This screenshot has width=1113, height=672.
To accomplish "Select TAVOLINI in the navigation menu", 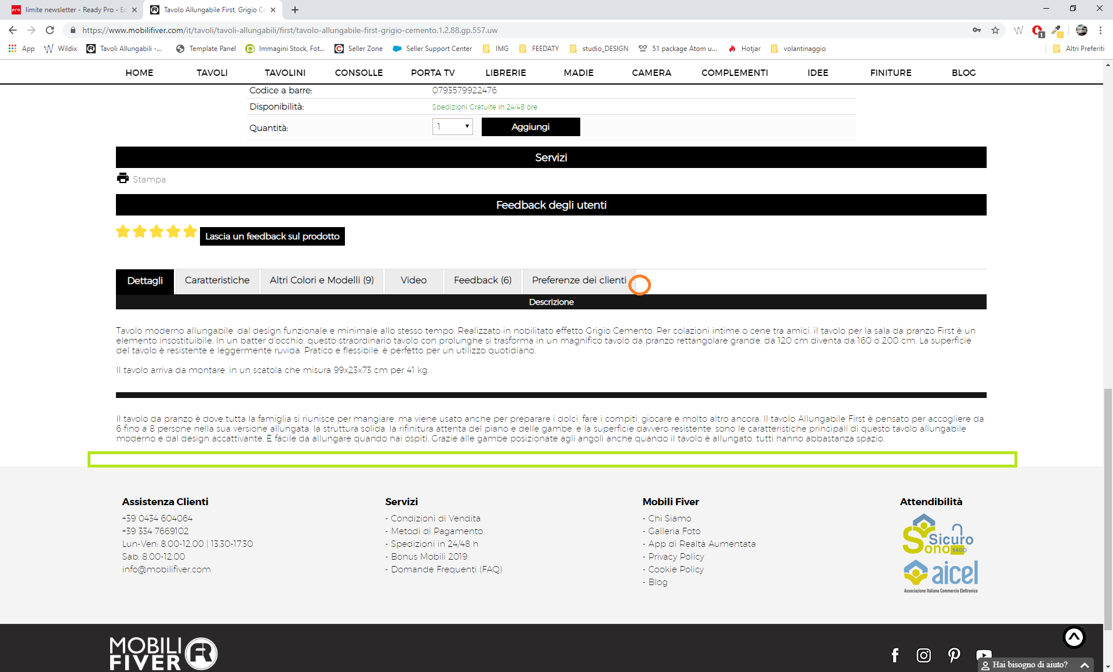I will coord(285,72).
